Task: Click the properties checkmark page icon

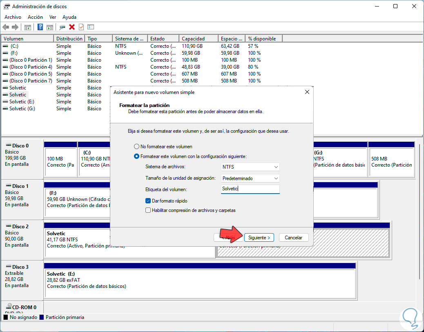Action: tap(81, 27)
